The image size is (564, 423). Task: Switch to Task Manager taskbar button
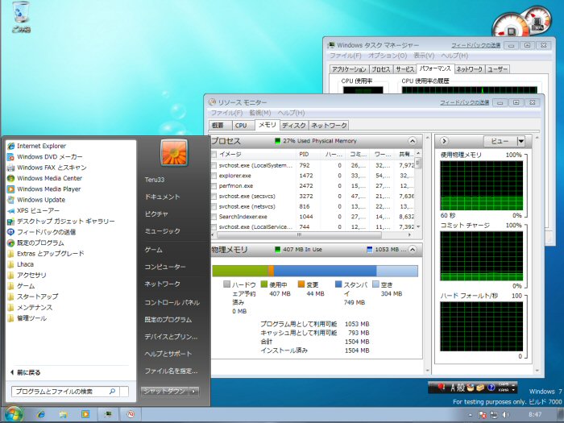point(107,414)
